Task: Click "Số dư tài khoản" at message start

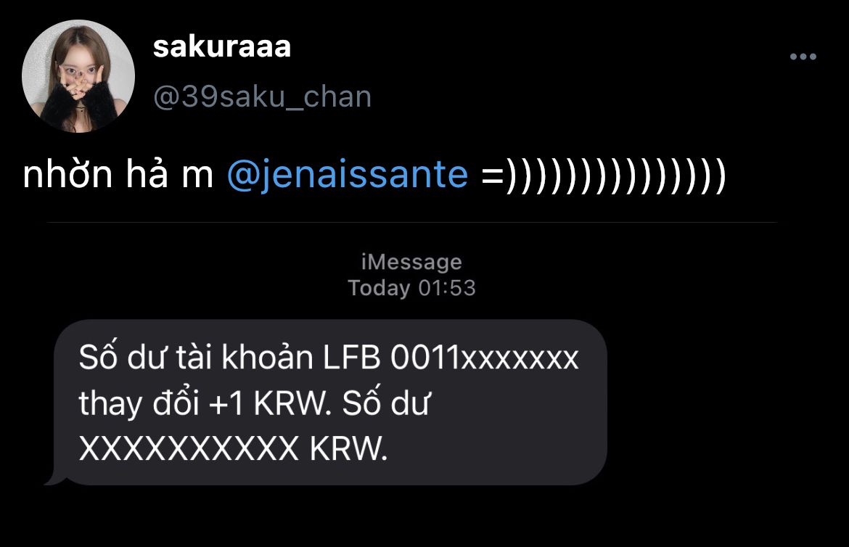Action: click(196, 358)
